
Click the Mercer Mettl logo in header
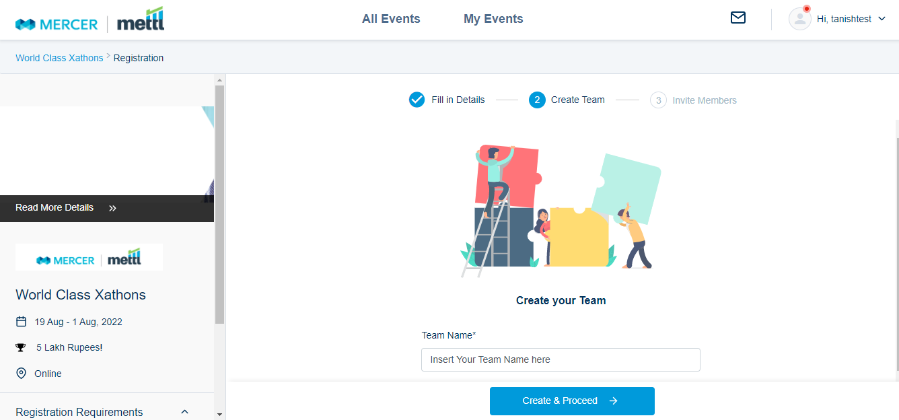89,20
